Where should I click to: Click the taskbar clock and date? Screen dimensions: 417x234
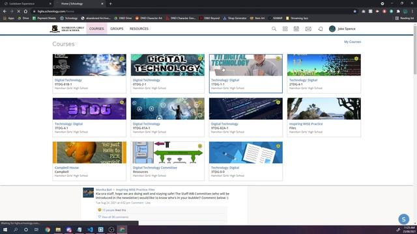(409, 229)
